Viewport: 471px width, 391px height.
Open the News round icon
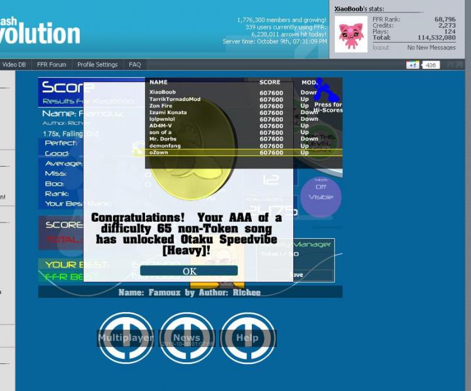click(x=187, y=338)
